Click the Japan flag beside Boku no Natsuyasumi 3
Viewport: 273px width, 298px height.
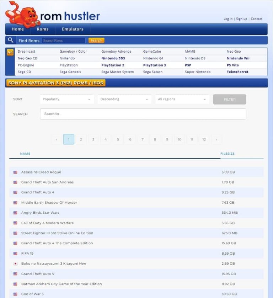pos(15,264)
